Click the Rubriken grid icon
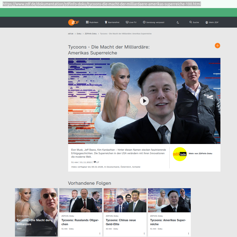Screen dimensions: 237x237 coord(87,22)
